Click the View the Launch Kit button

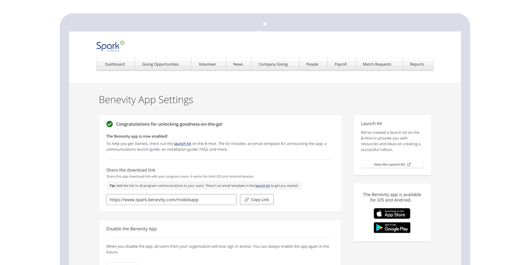click(x=392, y=164)
